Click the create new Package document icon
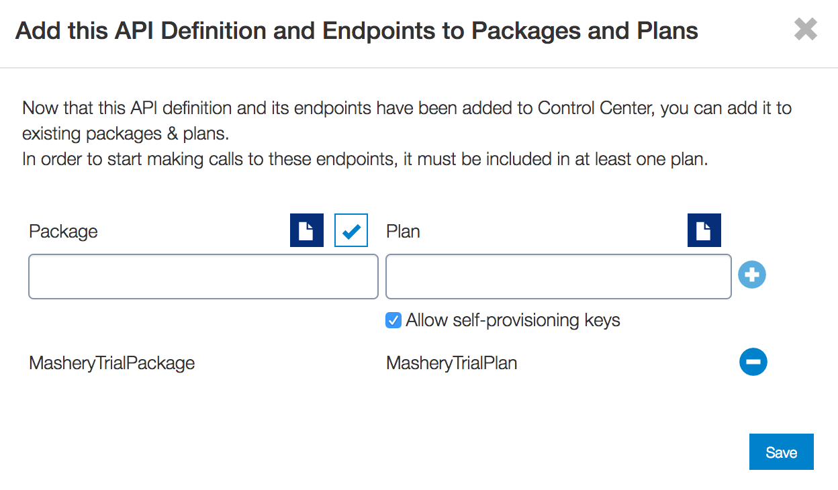Viewport: 838px width, 490px height. pyautogui.click(x=307, y=230)
